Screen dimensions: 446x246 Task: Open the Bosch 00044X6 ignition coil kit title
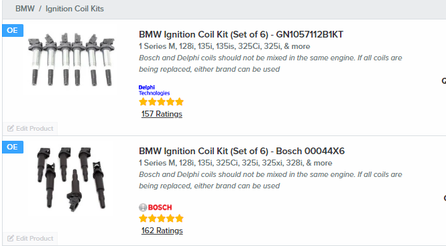[241, 151]
